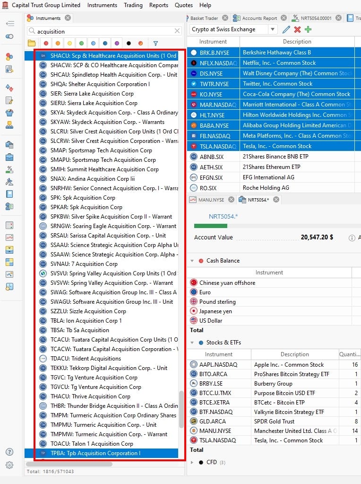The image size is (361, 484).
Task: Open the notepad-with-pencil orders icon in sidebar
Action: tap(9, 100)
